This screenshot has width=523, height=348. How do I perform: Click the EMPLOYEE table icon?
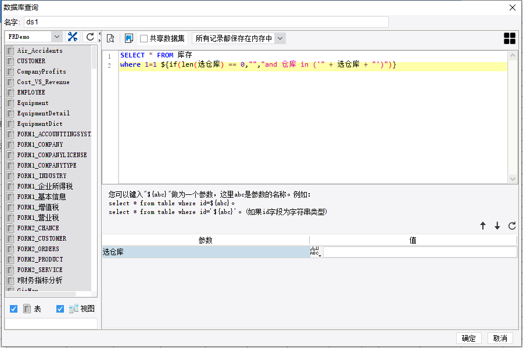10,92
